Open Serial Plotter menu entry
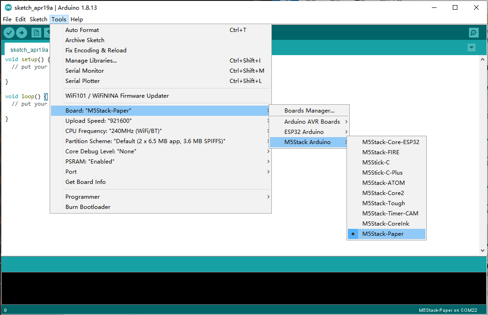Screen dimensions: 488x315 [x=161, y=81]
